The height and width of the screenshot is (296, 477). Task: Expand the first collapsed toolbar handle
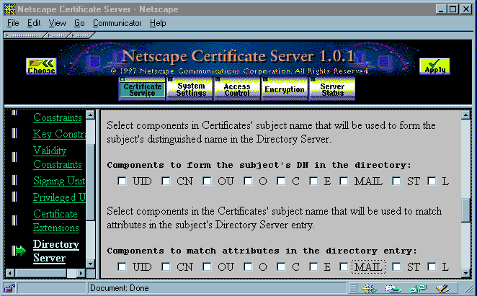(25, 35)
